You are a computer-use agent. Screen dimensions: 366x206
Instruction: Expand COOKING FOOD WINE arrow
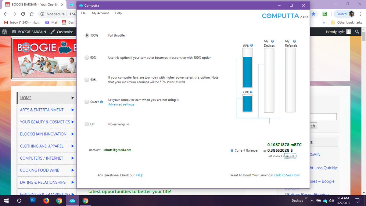click(x=73, y=170)
